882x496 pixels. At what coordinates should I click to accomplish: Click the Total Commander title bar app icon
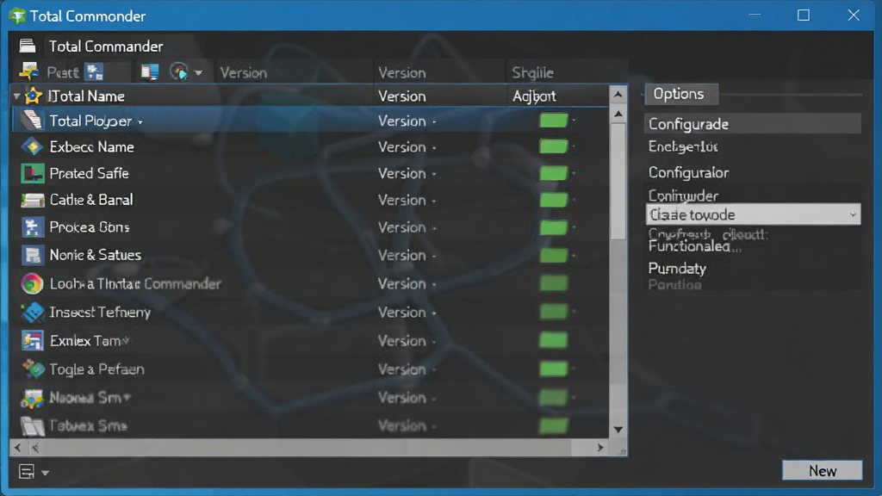[x=17, y=15]
